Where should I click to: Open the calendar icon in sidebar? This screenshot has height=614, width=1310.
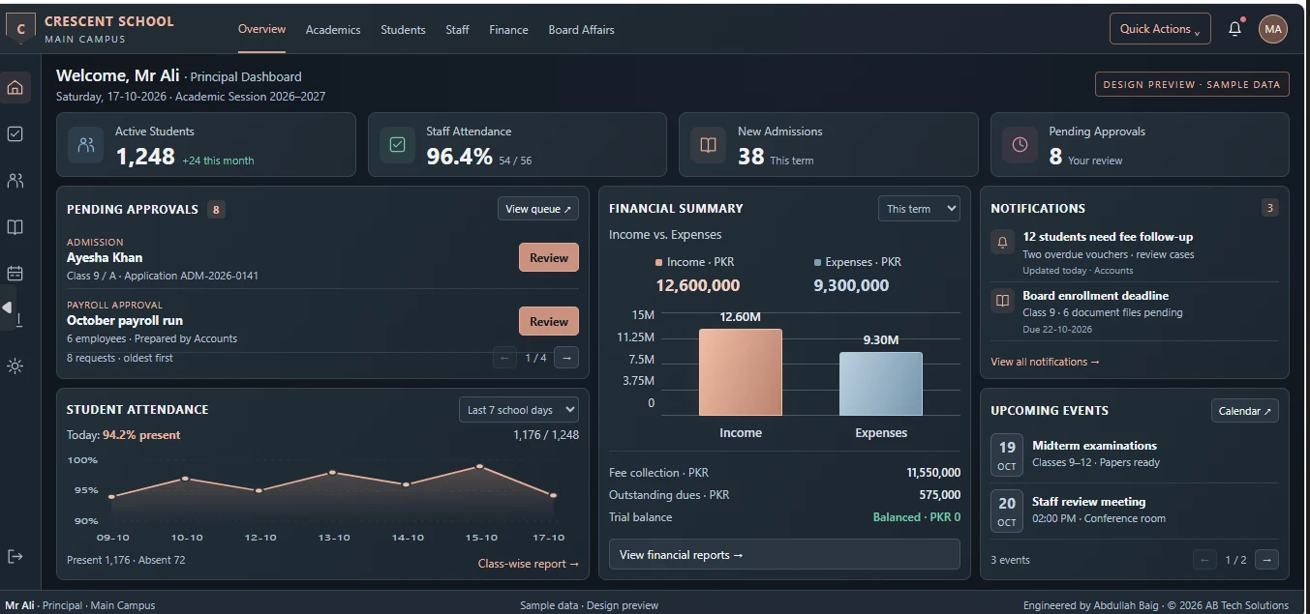click(x=15, y=274)
